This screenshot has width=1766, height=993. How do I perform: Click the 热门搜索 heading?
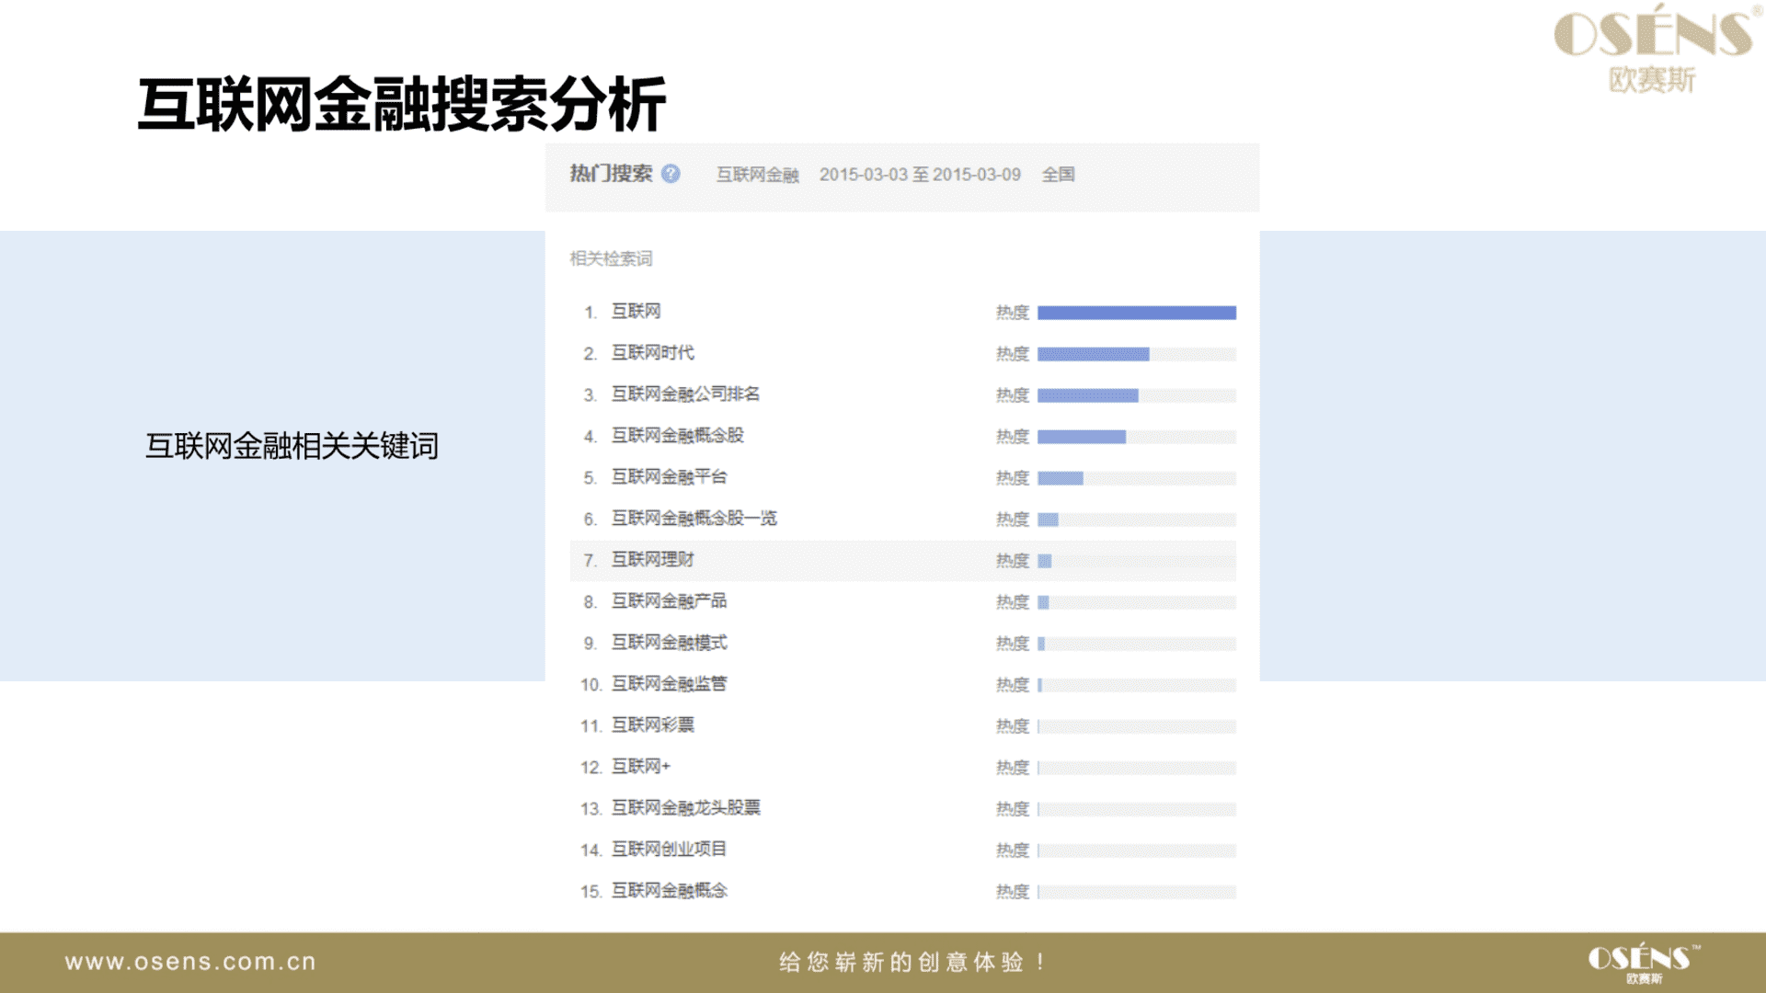(611, 174)
